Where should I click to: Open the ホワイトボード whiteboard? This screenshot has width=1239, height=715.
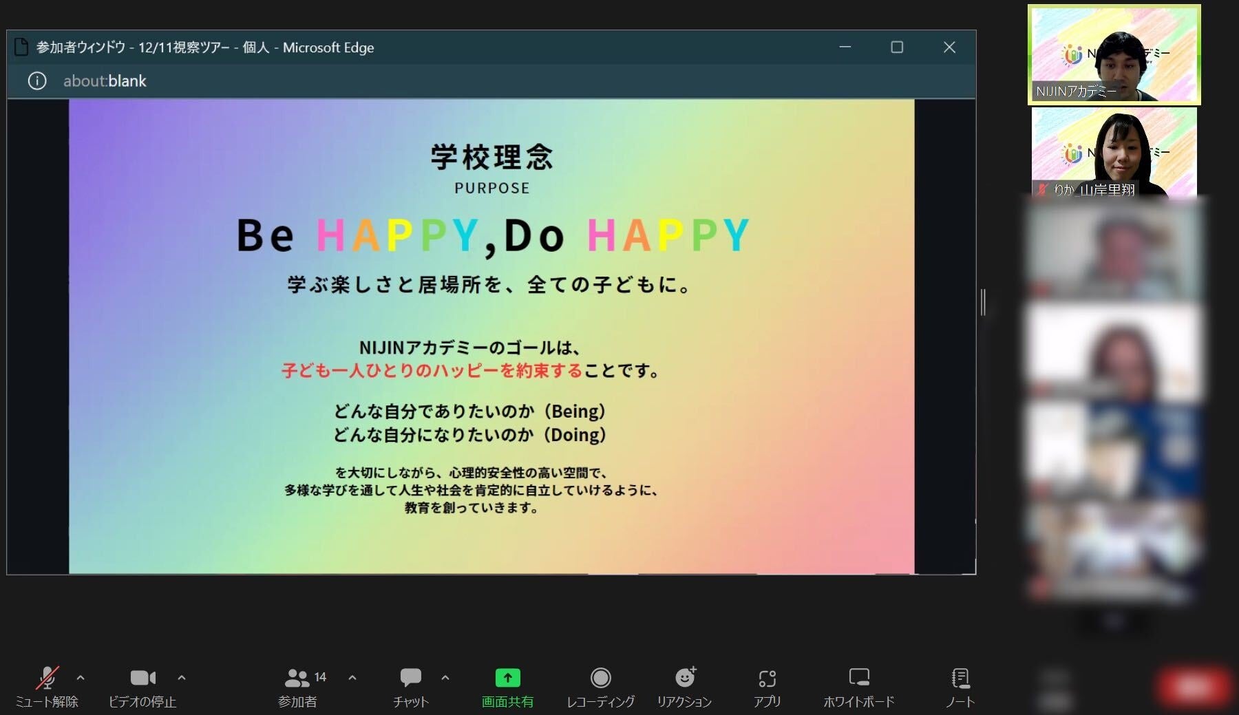point(859,687)
